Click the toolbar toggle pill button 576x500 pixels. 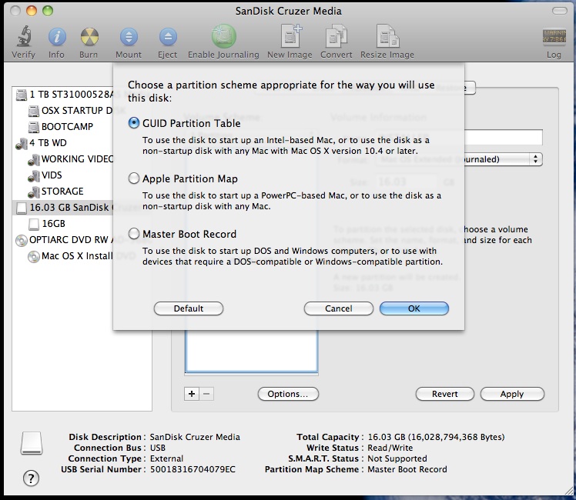click(x=560, y=11)
